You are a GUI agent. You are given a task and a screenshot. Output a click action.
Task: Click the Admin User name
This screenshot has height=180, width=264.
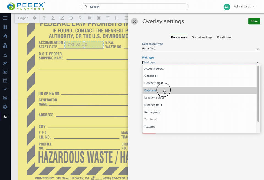coord(242,6)
